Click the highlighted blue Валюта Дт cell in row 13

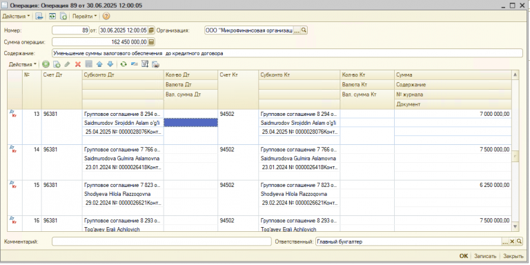[x=190, y=123]
